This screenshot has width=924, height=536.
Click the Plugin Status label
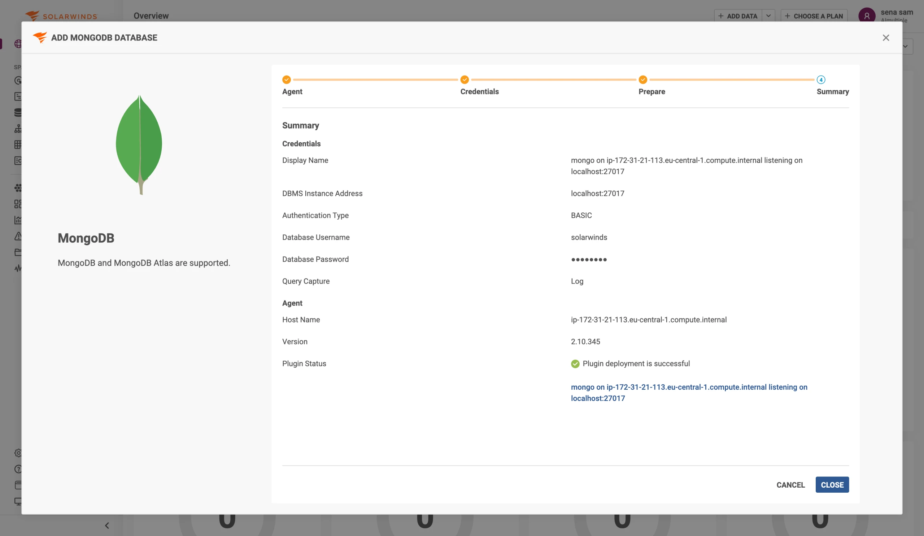coord(304,364)
